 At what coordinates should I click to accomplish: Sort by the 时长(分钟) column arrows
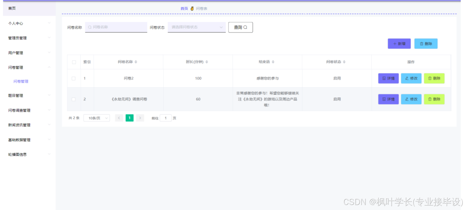click(207, 62)
